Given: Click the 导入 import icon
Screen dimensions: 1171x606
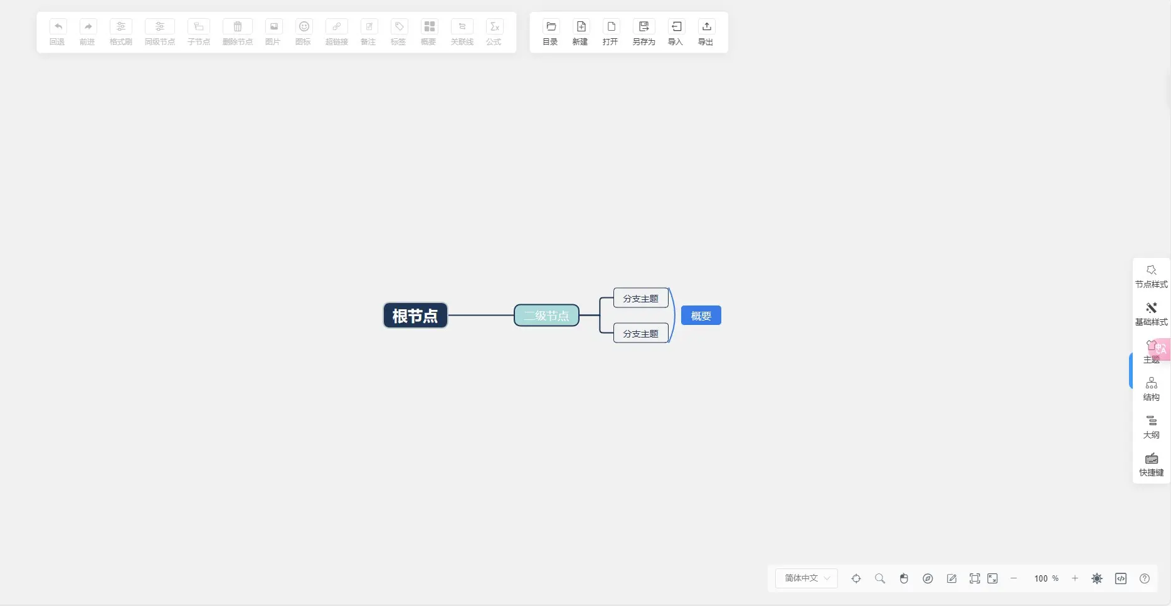Looking at the screenshot, I should pos(676,32).
